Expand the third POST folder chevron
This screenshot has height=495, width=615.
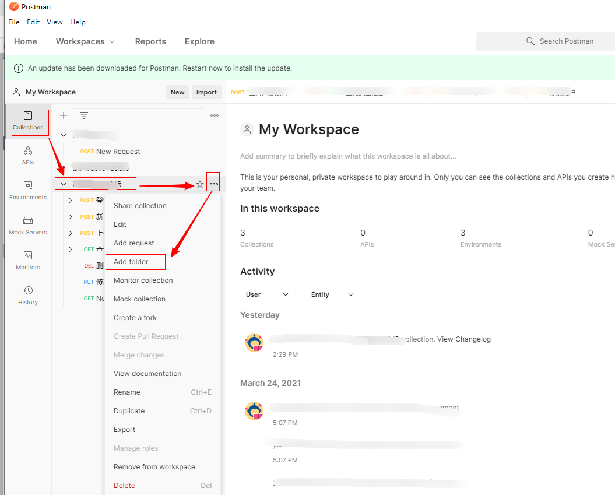click(71, 233)
